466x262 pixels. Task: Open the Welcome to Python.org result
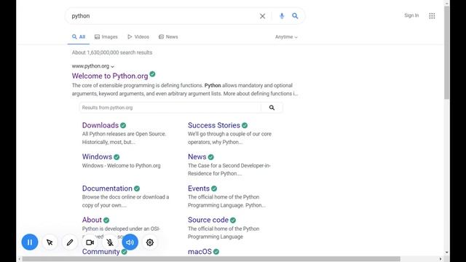pos(110,76)
